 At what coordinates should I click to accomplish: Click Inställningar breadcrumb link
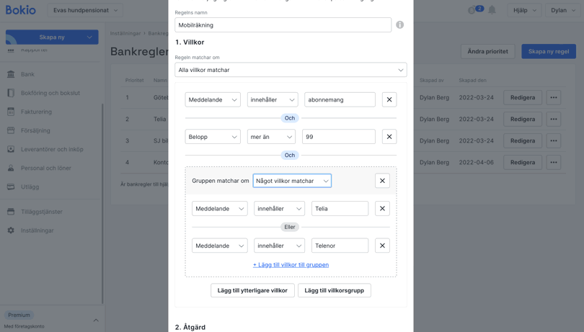125,33
